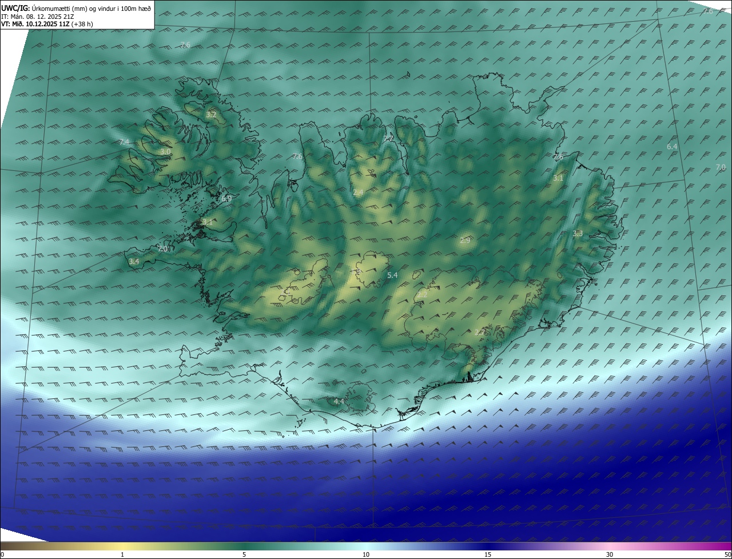Click the 10 tick label on the color scale

366,554
